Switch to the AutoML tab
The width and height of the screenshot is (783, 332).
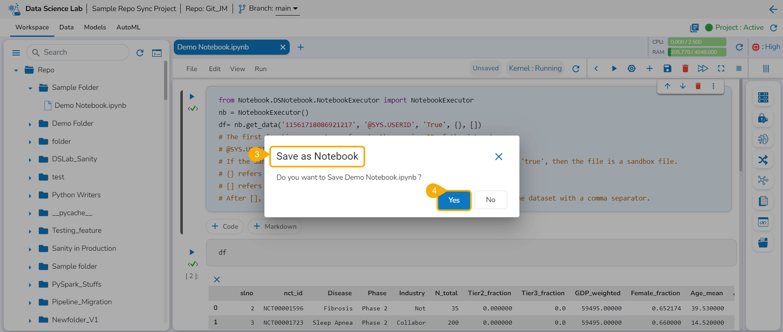[128, 27]
